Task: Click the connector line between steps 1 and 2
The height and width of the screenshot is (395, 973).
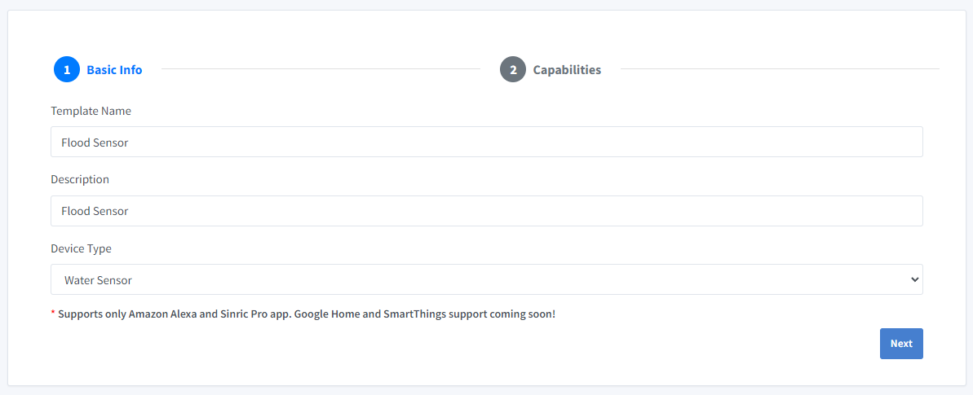Action: click(321, 69)
